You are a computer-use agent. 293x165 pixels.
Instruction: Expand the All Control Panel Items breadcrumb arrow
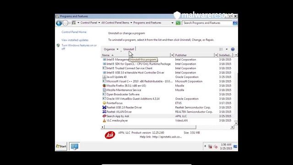(131, 23)
